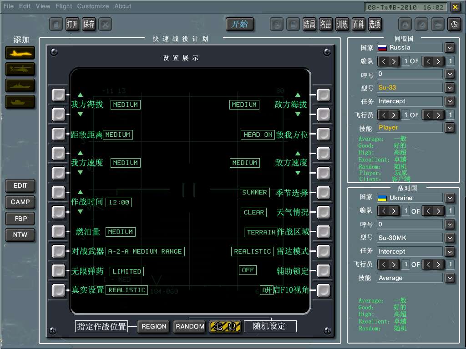Open the Player skill dropdown
This screenshot has width=466, height=349.
(450, 128)
